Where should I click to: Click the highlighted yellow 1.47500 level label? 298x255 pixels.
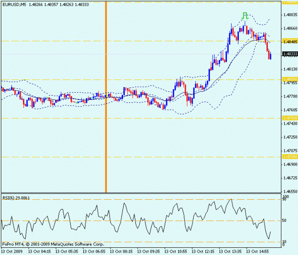tap(290, 118)
